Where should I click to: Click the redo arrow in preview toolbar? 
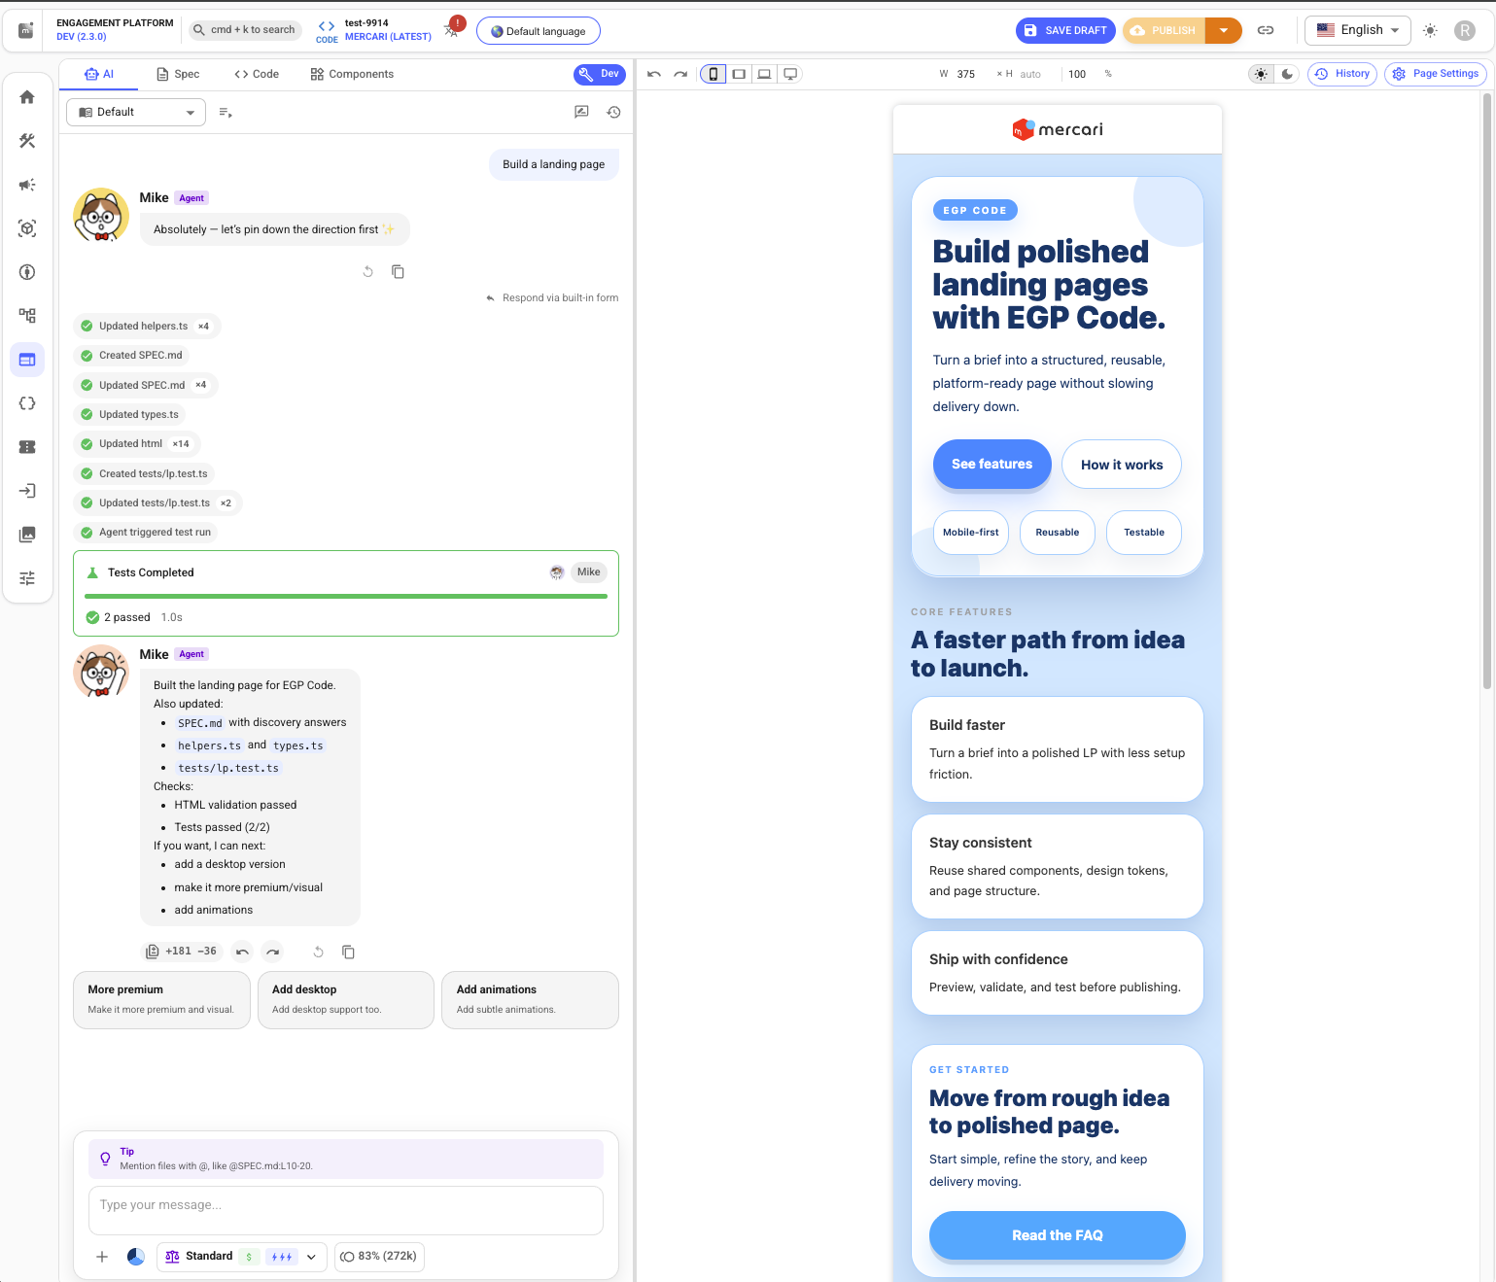click(x=680, y=74)
